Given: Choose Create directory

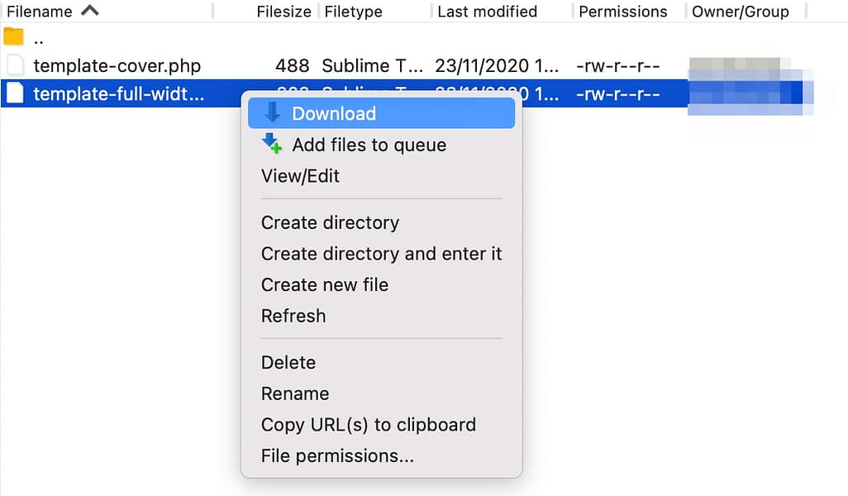Looking at the screenshot, I should pos(330,222).
